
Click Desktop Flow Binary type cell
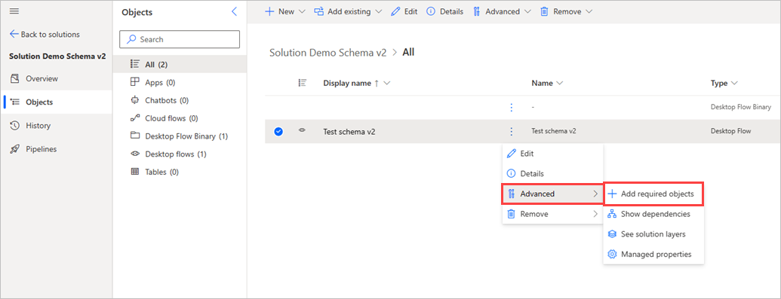[741, 107]
